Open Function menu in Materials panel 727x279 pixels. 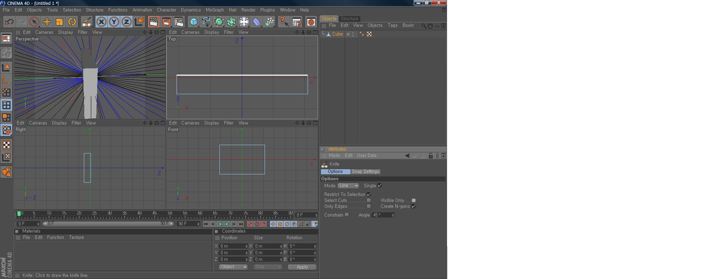56,237
